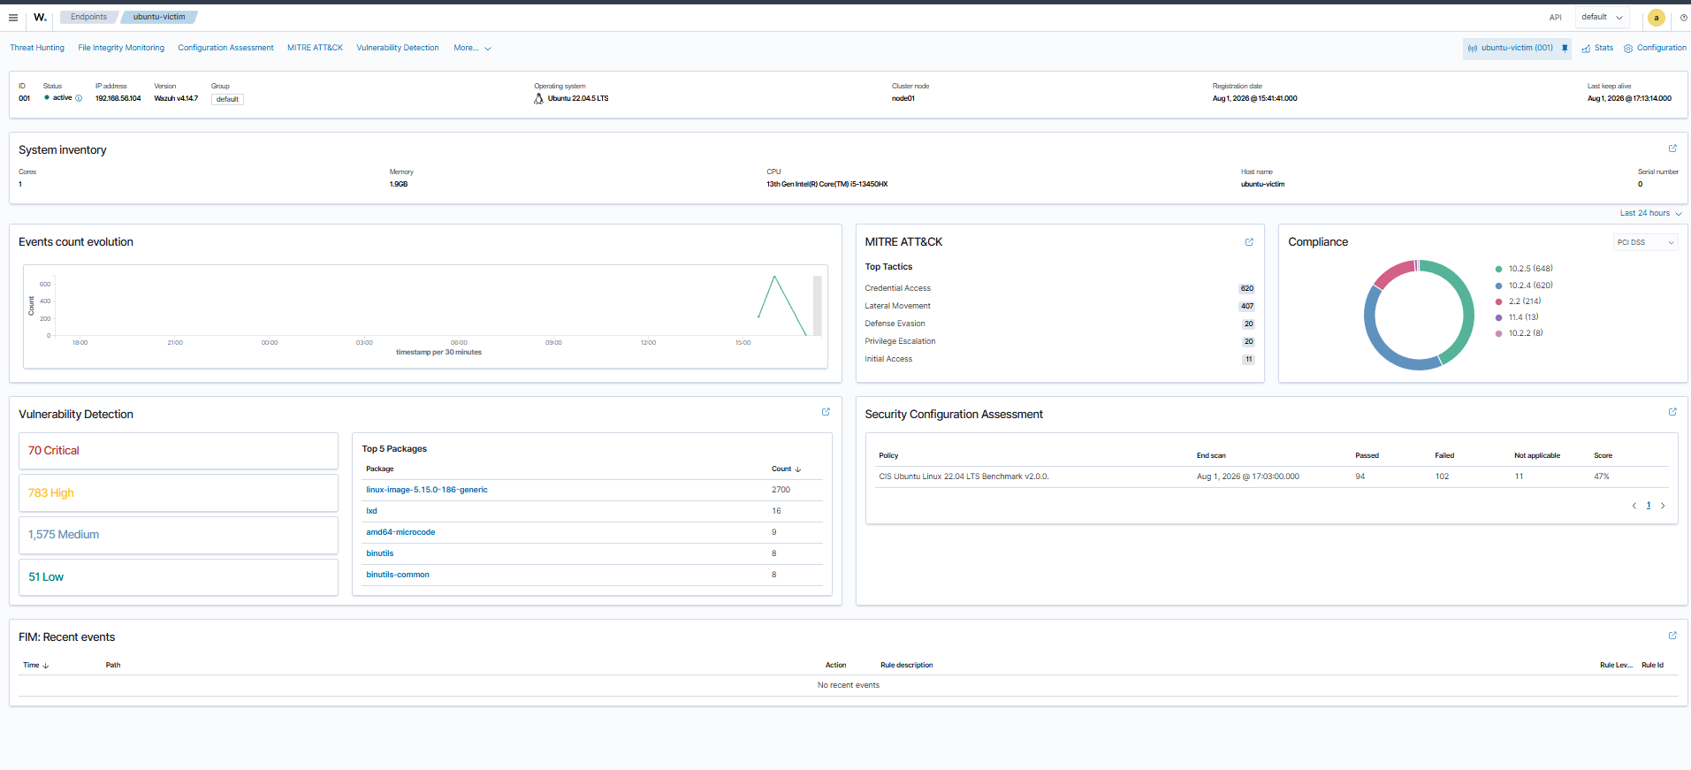The image size is (1691, 770).
Task: Click the Lateral Movement tactic row
Action: point(1059,306)
